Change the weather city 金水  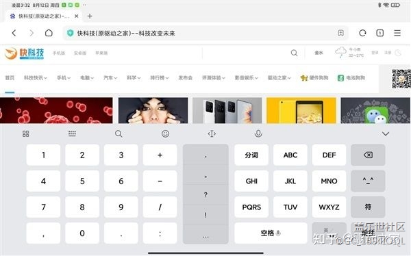[319, 53]
